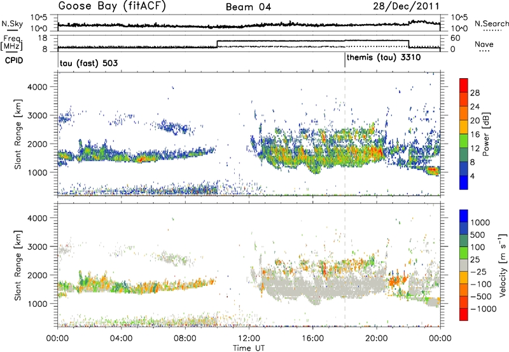Click the '-1000' tick on the velocity colorbar
509x352 pixels.
click(483, 309)
